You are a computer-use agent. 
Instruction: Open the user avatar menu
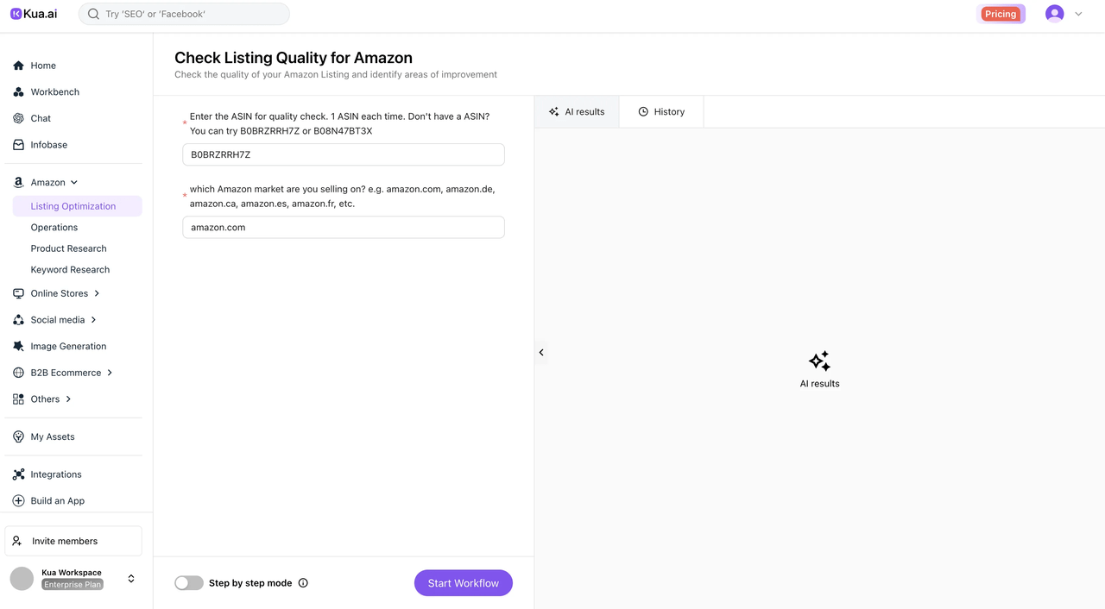click(x=1054, y=13)
